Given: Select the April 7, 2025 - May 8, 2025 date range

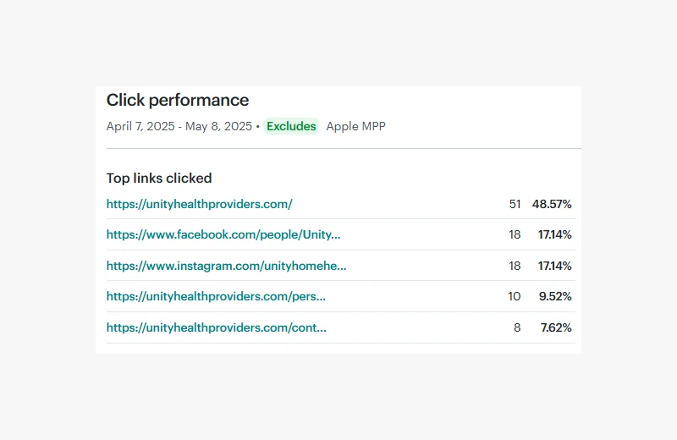Looking at the screenshot, I should tap(179, 126).
